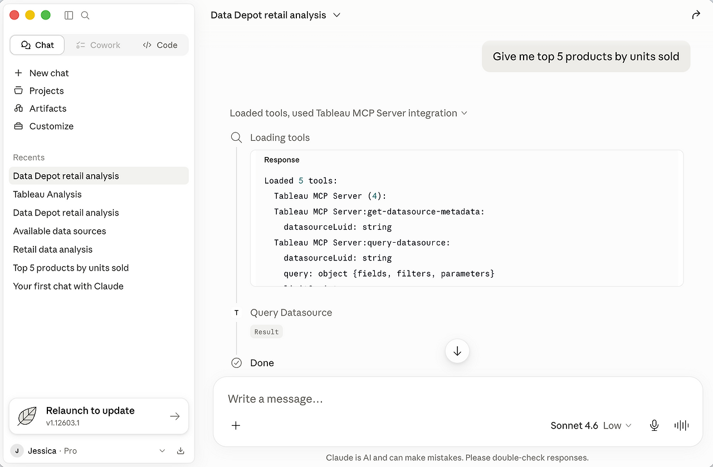Click Relaunch to update button

pyautogui.click(x=99, y=416)
